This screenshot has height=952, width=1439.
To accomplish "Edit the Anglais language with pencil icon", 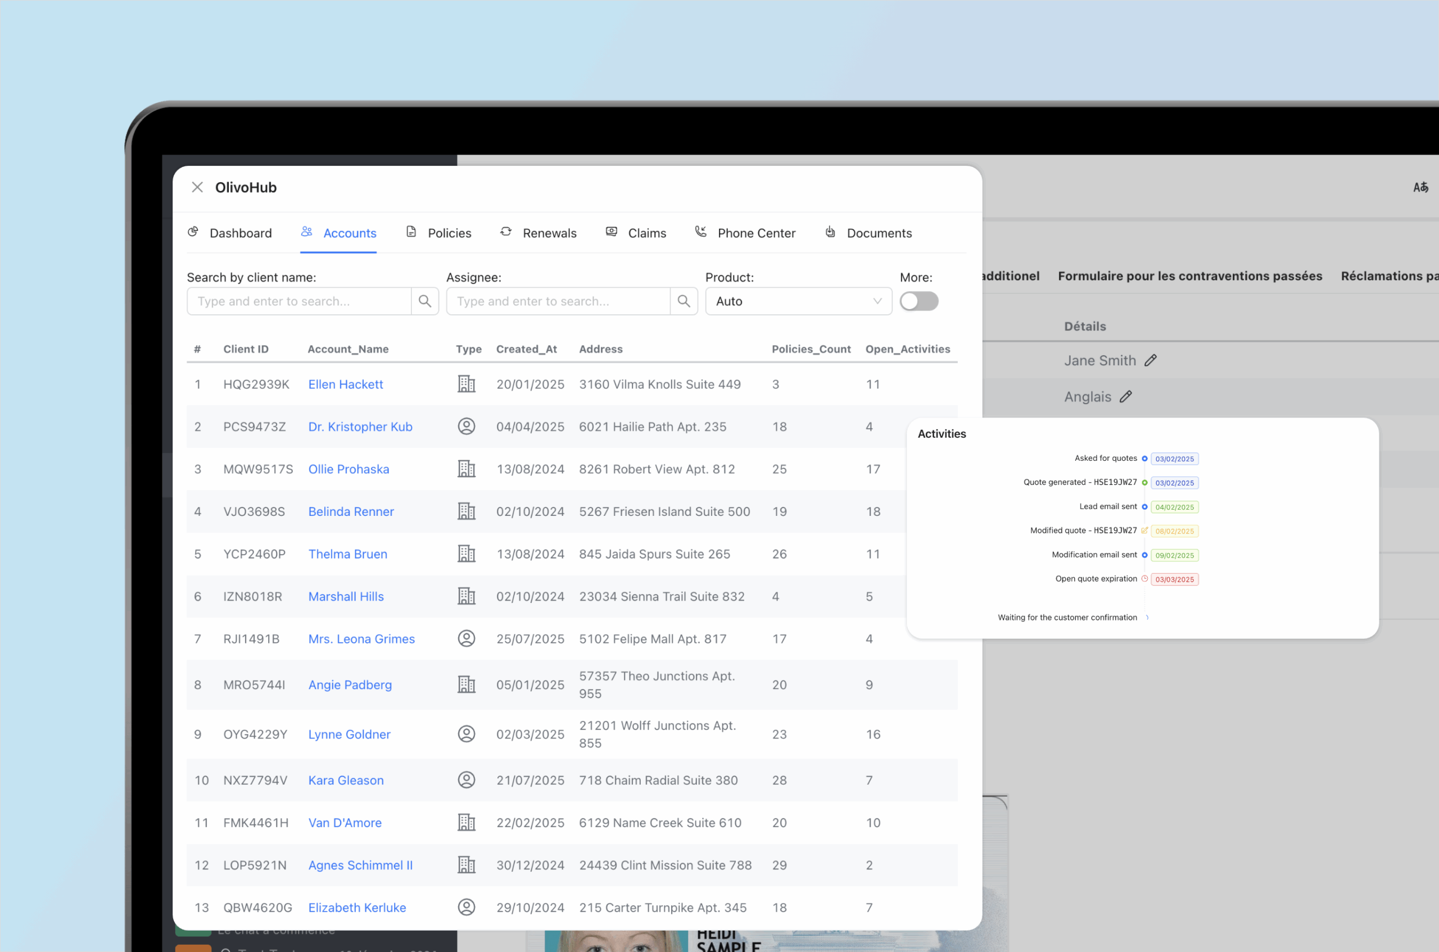I will click(1127, 396).
